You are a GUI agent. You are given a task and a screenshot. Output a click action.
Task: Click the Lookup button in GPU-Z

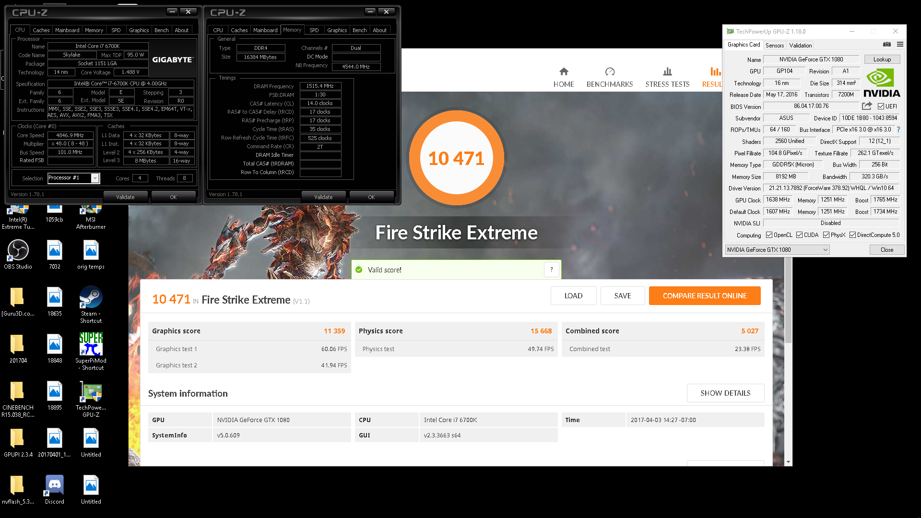click(882, 59)
